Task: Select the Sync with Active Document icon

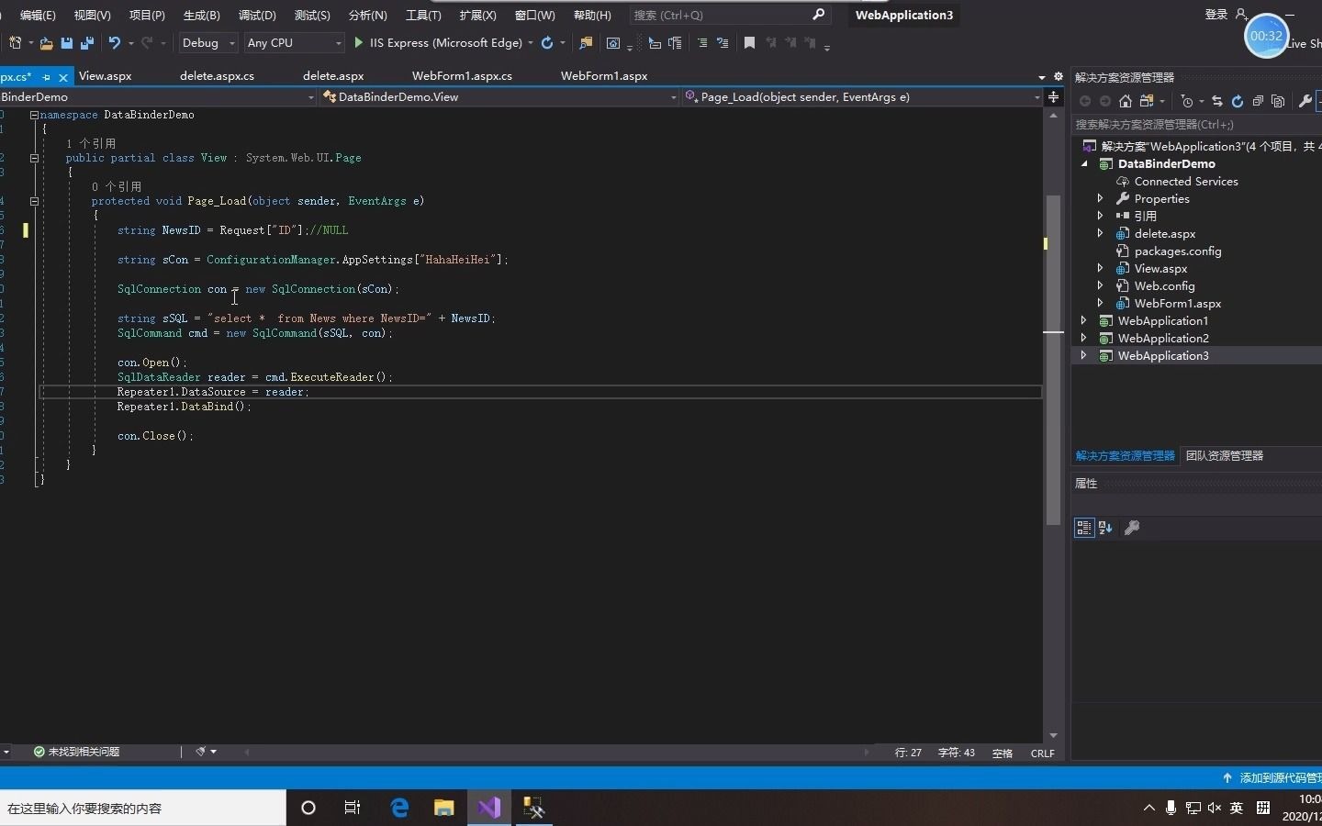Action: point(1218,102)
